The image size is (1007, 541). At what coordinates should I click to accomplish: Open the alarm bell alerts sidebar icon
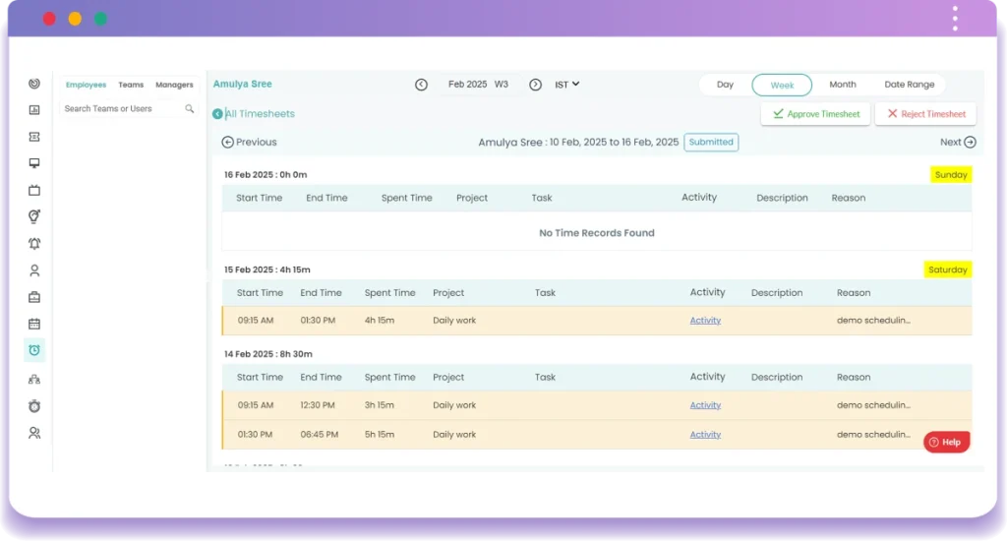[34, 244]
